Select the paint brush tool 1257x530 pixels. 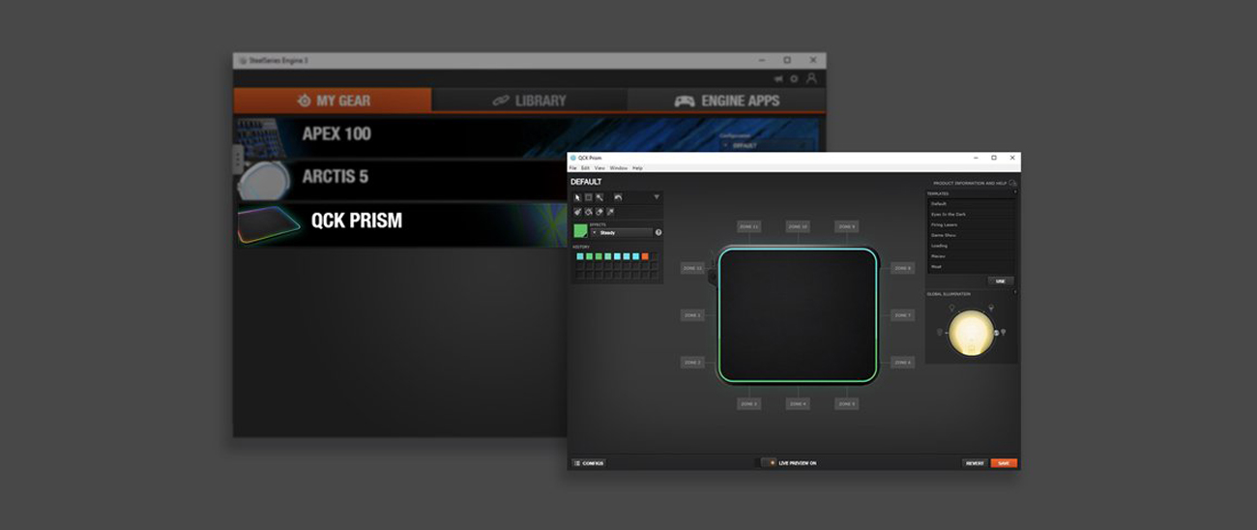pyautogui.click(x=577, y=212)
